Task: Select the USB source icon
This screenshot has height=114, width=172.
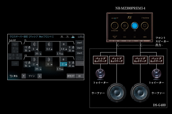Action: (134, 26)
